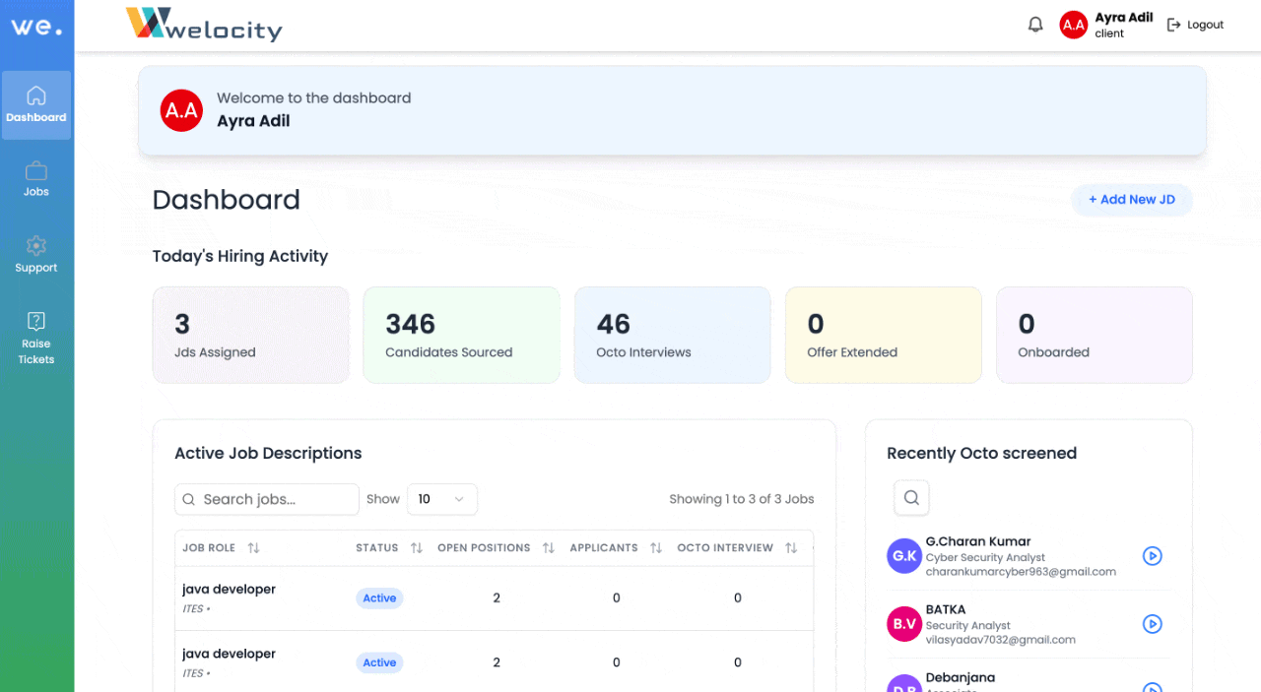Open the Candidates Sourced card
1261x692 pixels.
tap(461, 335)
